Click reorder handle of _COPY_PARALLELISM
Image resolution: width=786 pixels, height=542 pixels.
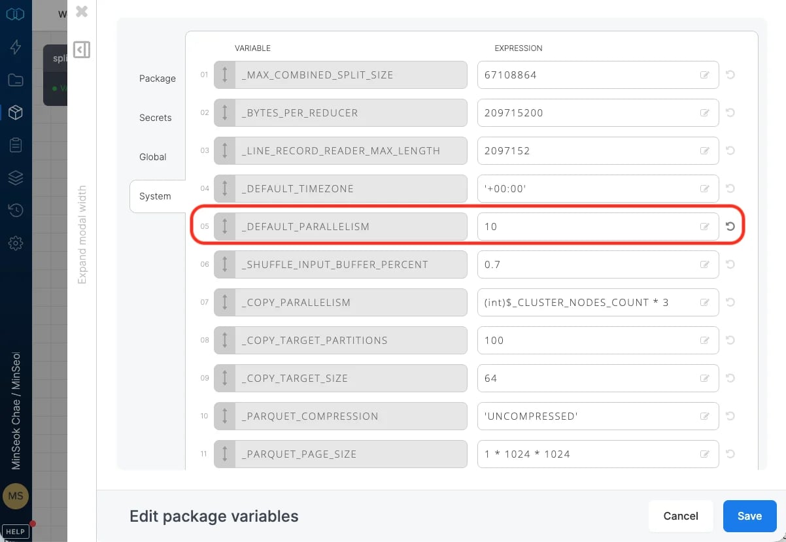pos(224,302)
